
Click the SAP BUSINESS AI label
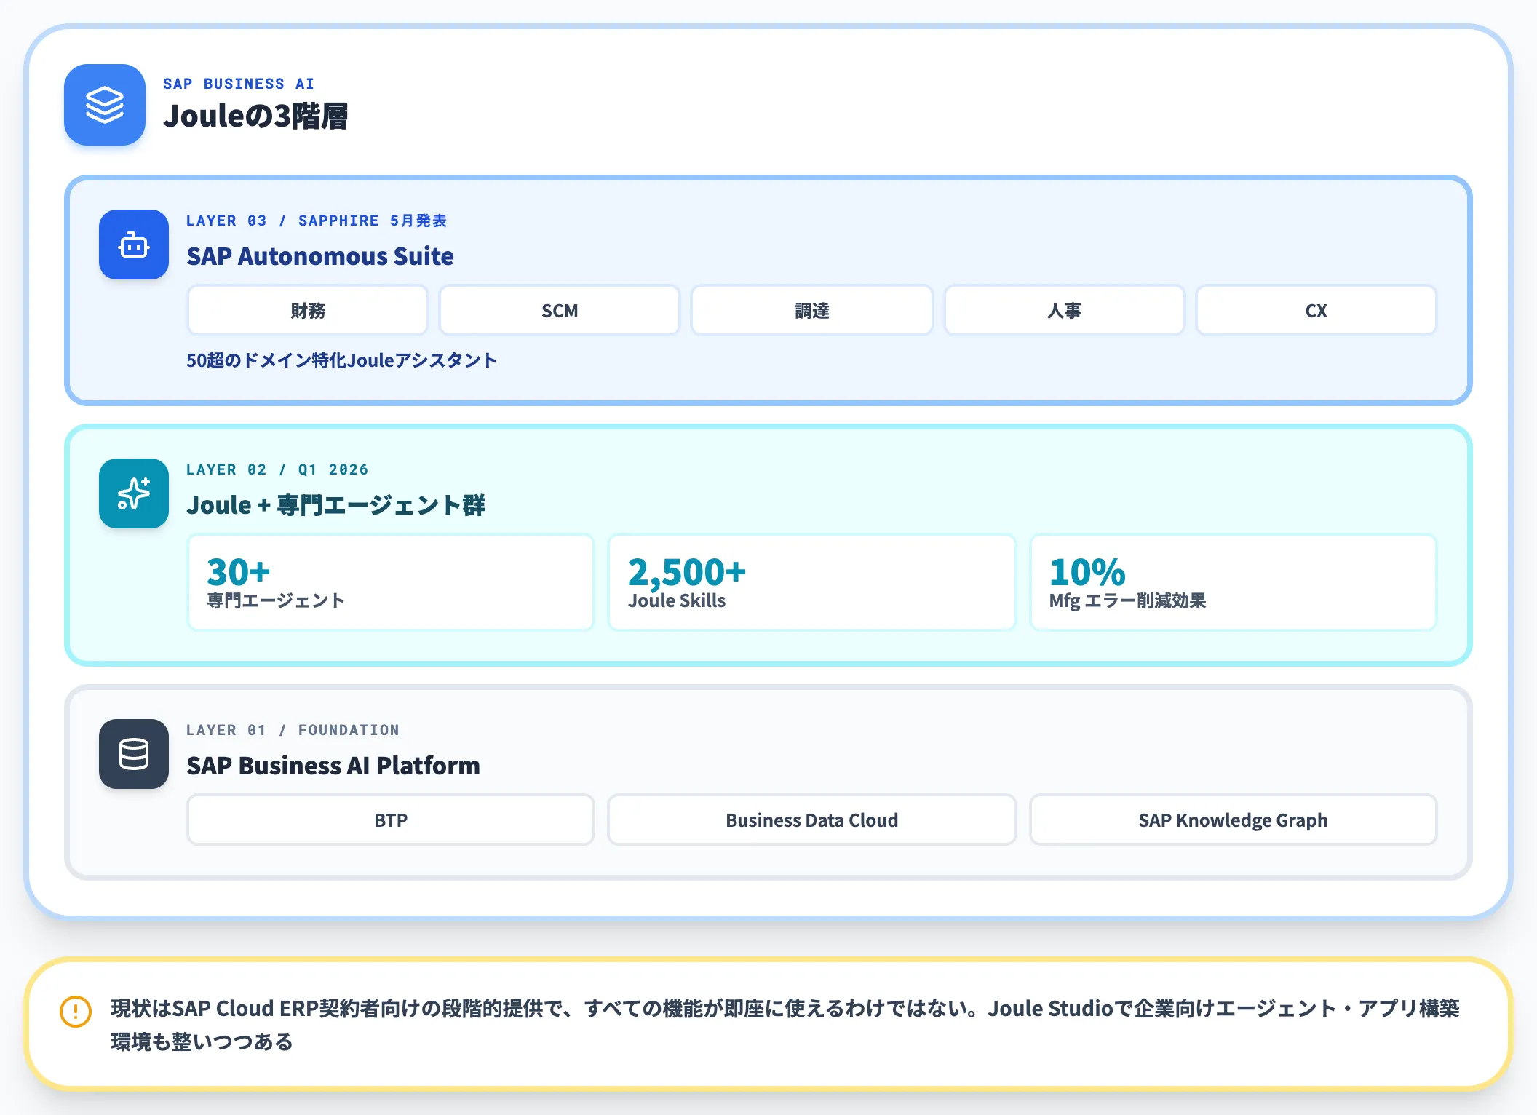(x=239, y=84)
